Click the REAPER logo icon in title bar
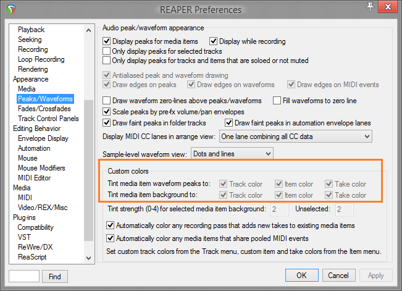The height and width of the screenshot is (291, 402). click(x=10, y=8)
